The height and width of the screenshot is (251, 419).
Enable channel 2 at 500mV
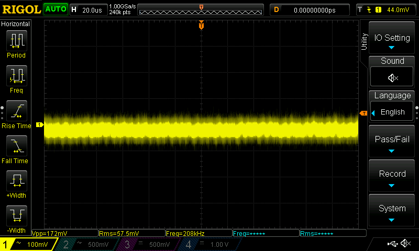87,244
